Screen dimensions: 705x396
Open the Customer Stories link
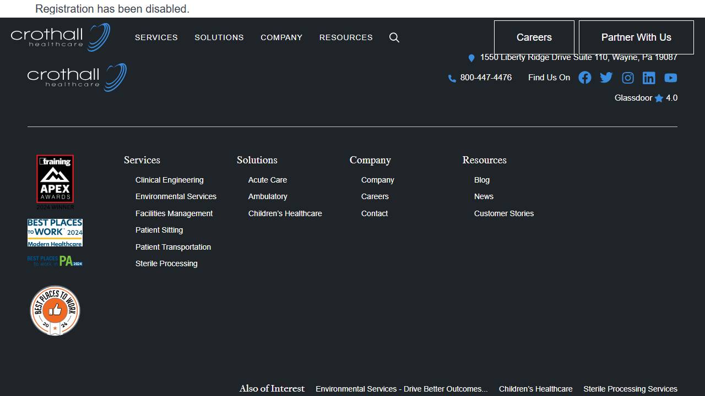[x=504, y=213]
